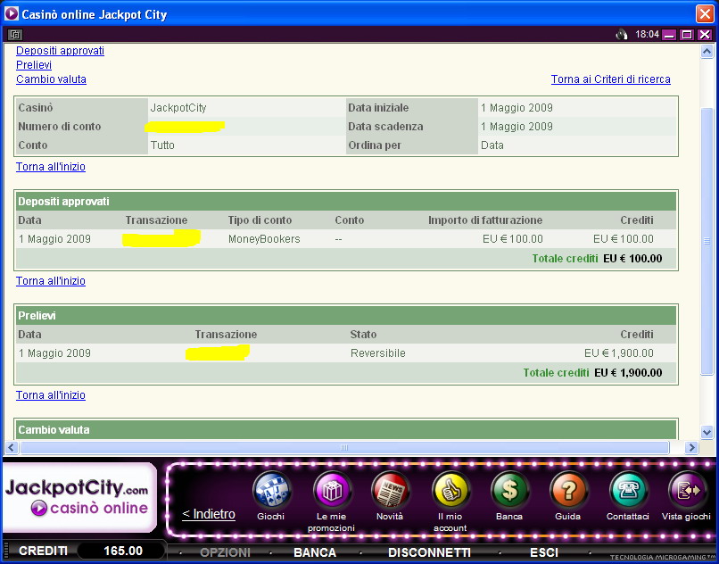
Task: Click the Tutto value in the Conto row
Action: 162,145
